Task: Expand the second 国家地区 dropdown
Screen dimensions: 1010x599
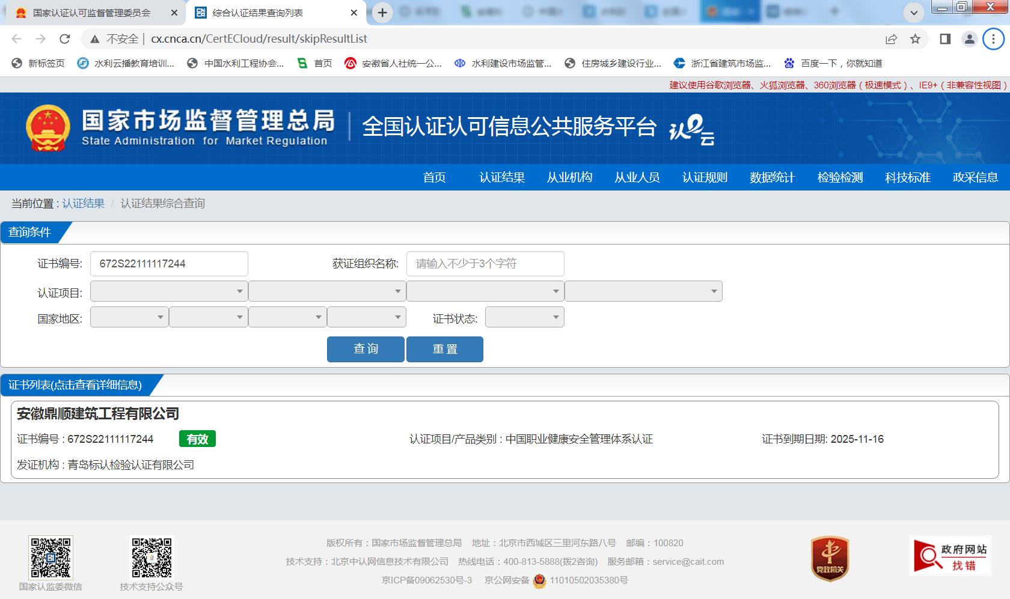Action: [209, 317]
